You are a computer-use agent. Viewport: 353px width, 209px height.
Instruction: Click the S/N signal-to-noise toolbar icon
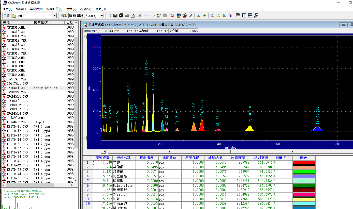pos(230,16)
